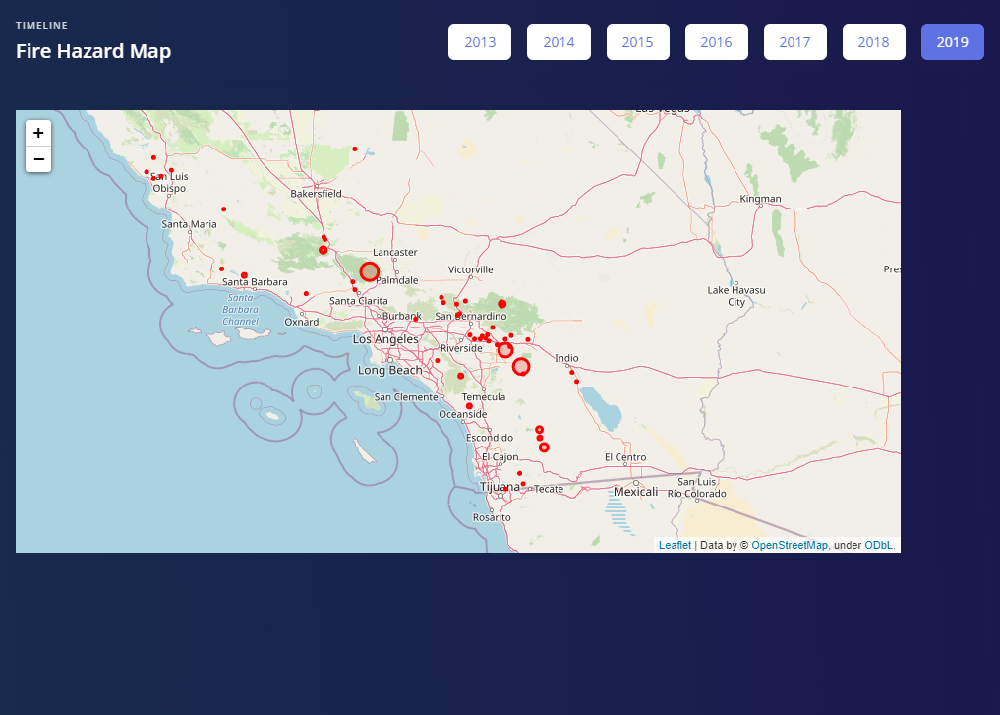Click the Long Beach map label
This screenshot has height=715, width=1000.
(389, 370)
